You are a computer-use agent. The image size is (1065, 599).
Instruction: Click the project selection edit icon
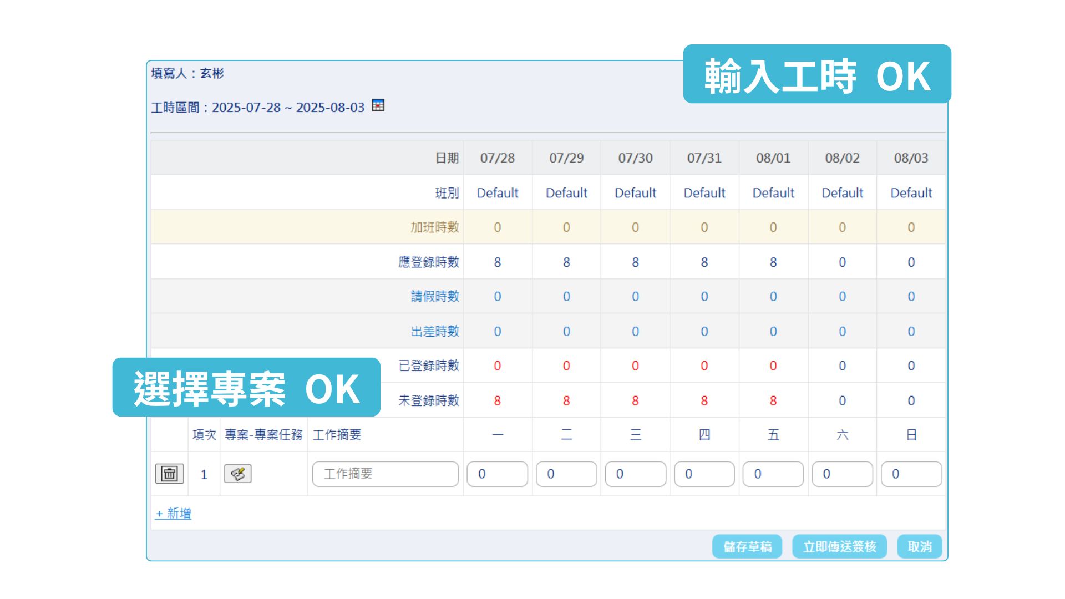tap(237, 474)
